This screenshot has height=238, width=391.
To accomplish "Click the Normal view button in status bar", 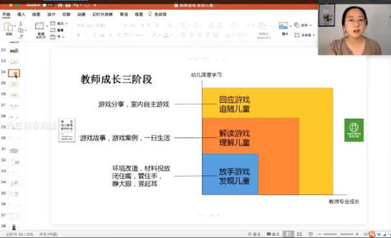I will [x=289, y=234].
